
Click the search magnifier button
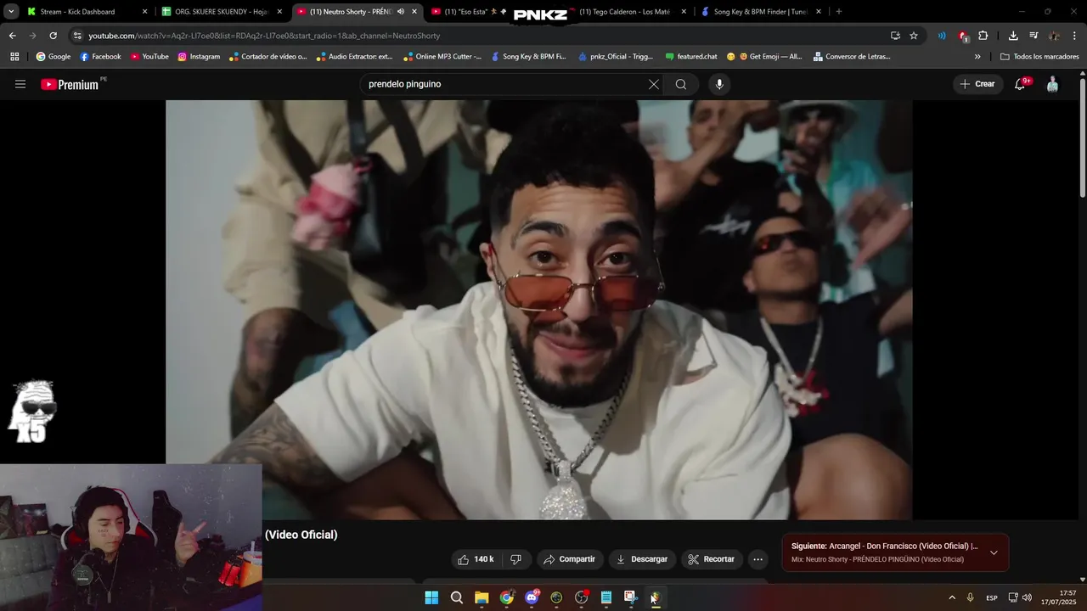click(x=681, y=84)
